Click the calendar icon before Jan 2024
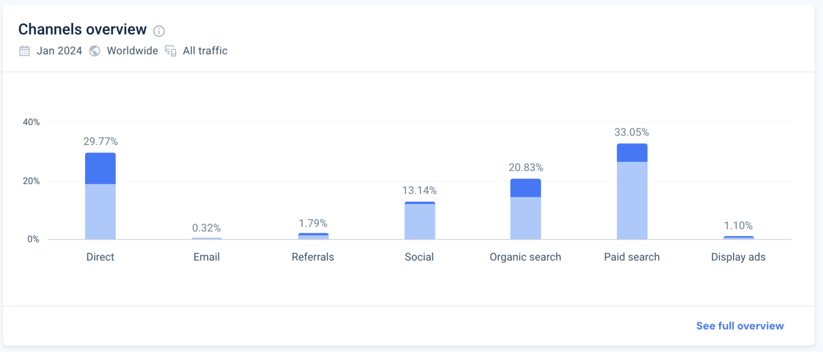This screenshot has width=823, height=352. click(24, 50)
